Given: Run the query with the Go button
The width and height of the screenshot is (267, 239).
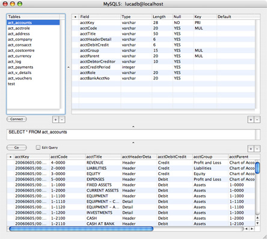Looking at the screenshot, I should click(17, 147).
